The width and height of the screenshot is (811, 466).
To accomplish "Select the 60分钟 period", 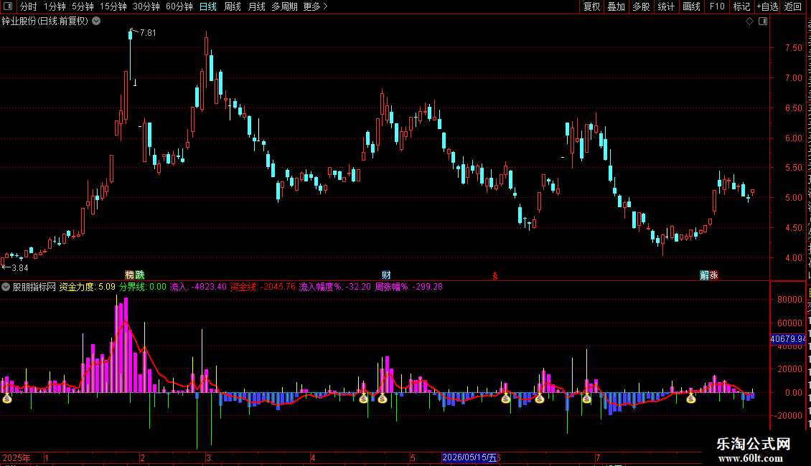I will coord(179,6).
